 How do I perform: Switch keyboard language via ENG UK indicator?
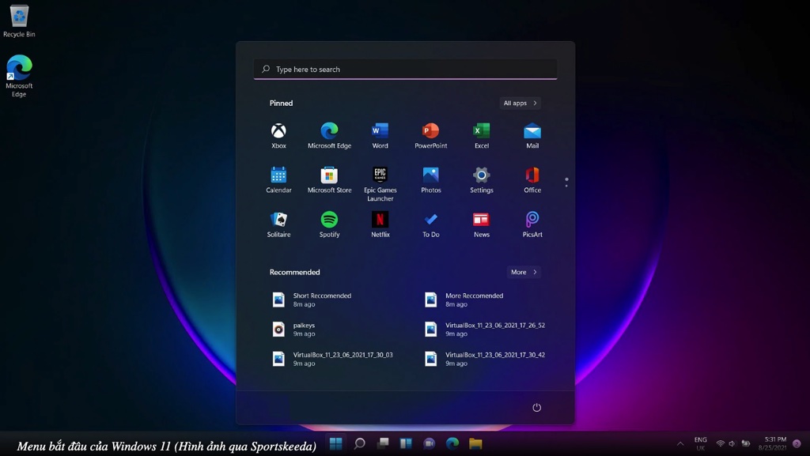tap(699, 443)
